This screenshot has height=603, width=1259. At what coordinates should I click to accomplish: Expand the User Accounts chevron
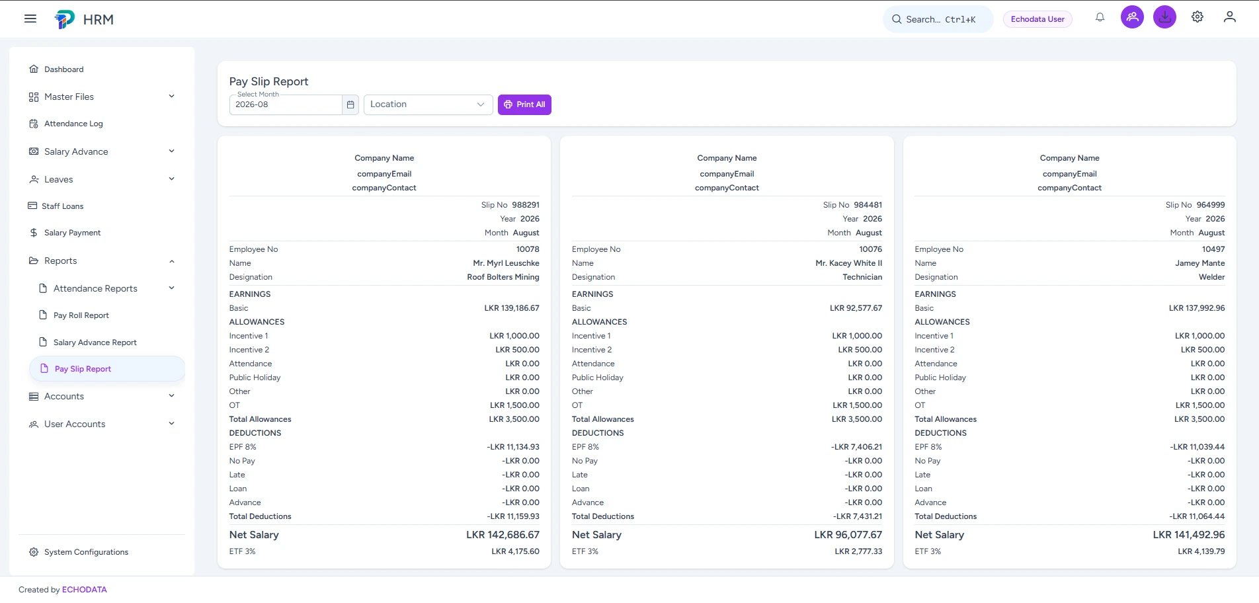point(171,423)
